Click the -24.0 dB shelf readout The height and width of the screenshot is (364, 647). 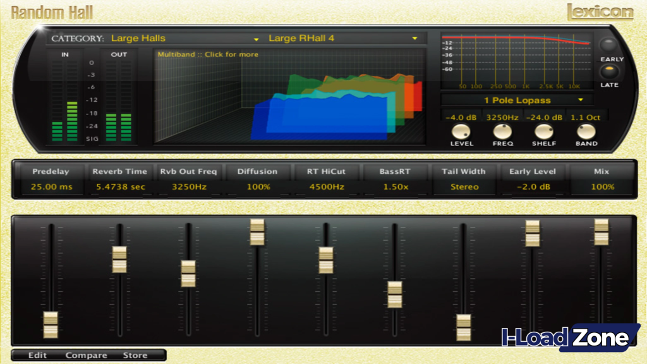544,118
